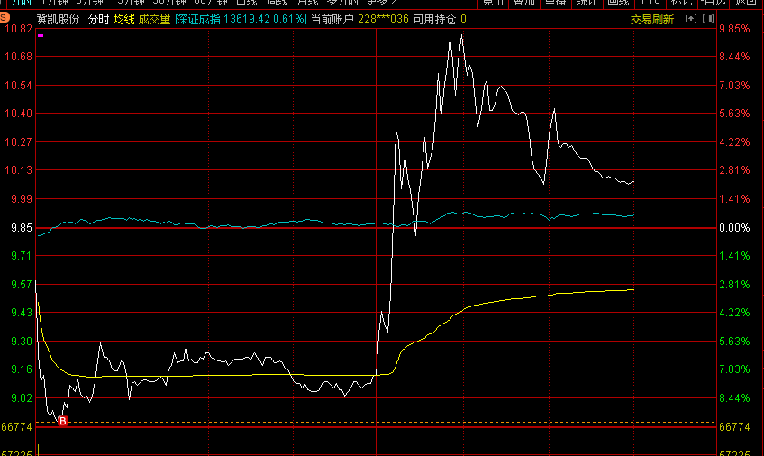Open the 叠加 overlay button
Viewport: 764px width, 456px height.
point(524,3)
